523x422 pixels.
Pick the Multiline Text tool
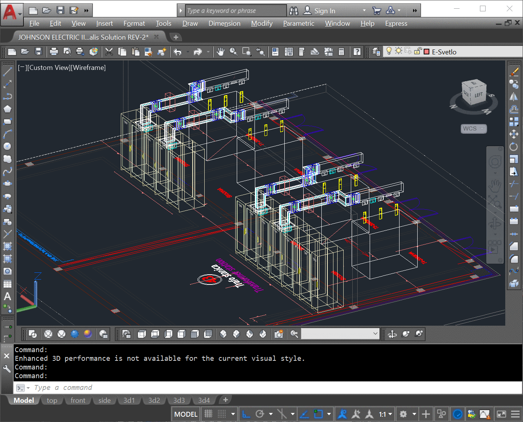pos(8,297)
